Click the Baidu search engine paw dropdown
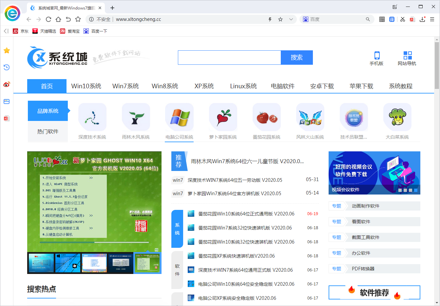440x306 pixels. pos(306,19)
